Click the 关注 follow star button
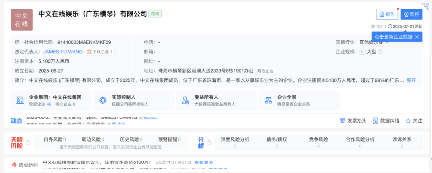This screenshot has height=173, width=432. (x=414, y=120)
